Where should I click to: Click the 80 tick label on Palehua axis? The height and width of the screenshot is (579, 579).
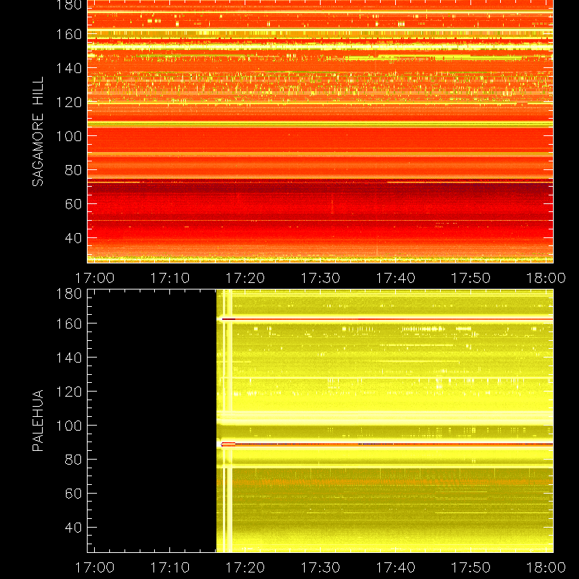73,460
